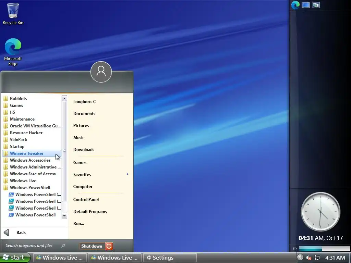Screen dimensions: 351x263
Task: Expand the Resource Hacker folder
Action: [x=31, y=133]
